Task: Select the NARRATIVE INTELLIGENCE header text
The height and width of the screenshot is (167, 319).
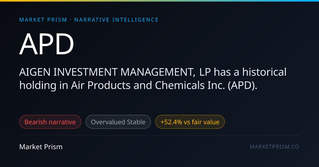Action: pos(116,20)
